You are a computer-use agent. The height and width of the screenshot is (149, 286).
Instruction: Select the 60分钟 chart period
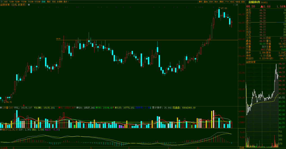37,2
